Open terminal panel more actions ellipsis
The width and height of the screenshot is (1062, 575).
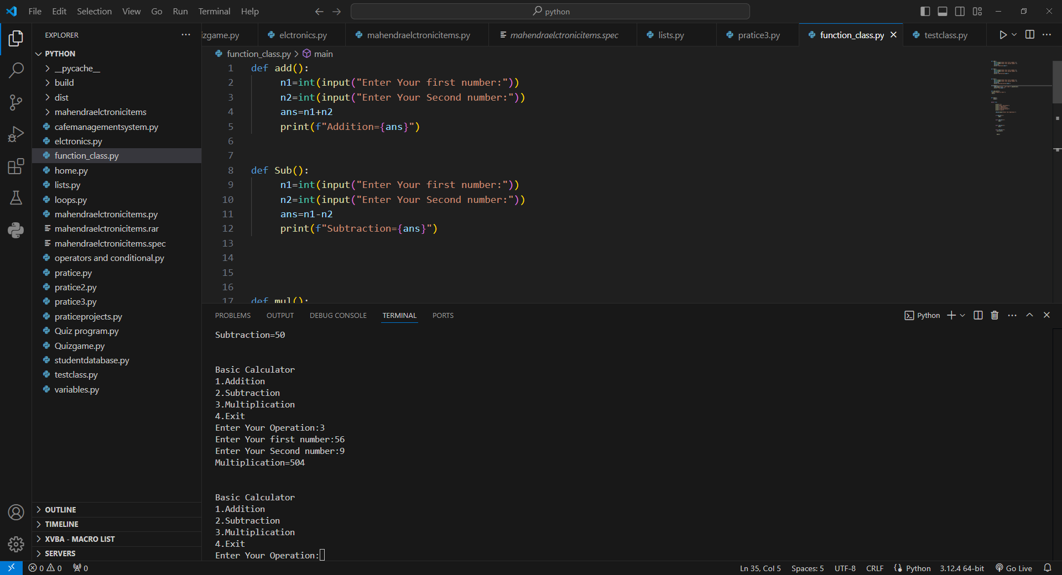coord(1012,315)
